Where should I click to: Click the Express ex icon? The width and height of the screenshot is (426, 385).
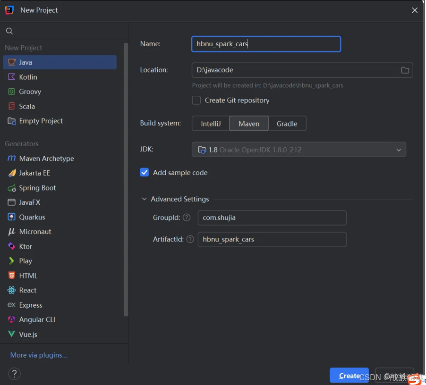point(11,305)
